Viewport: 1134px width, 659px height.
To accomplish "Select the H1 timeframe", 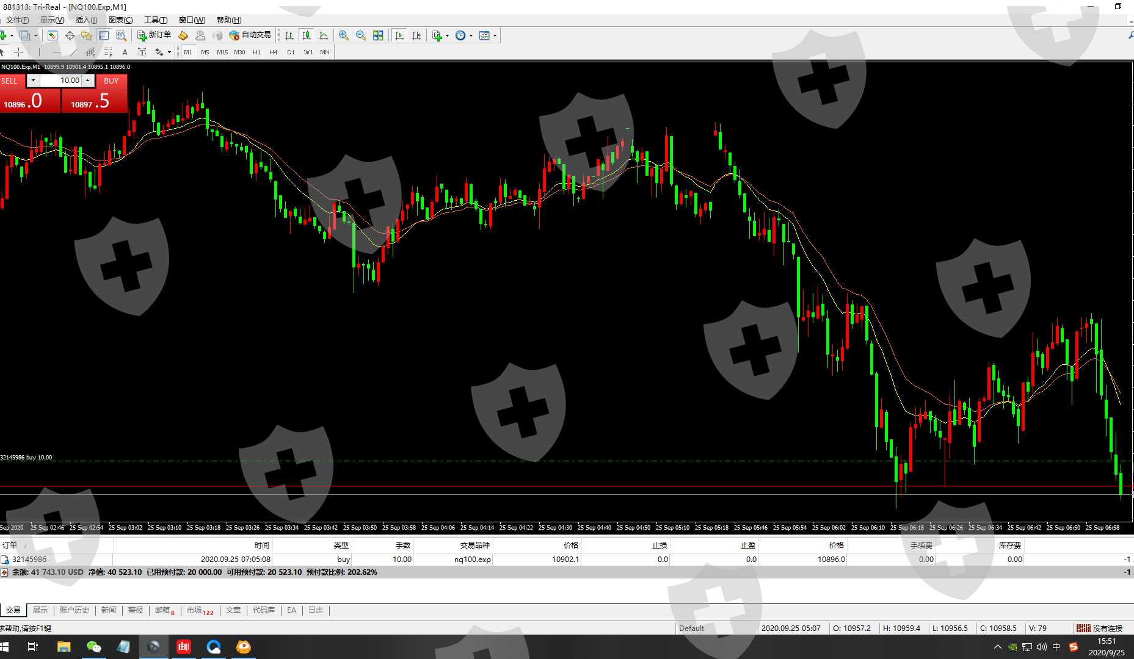I will pos(256,52).
